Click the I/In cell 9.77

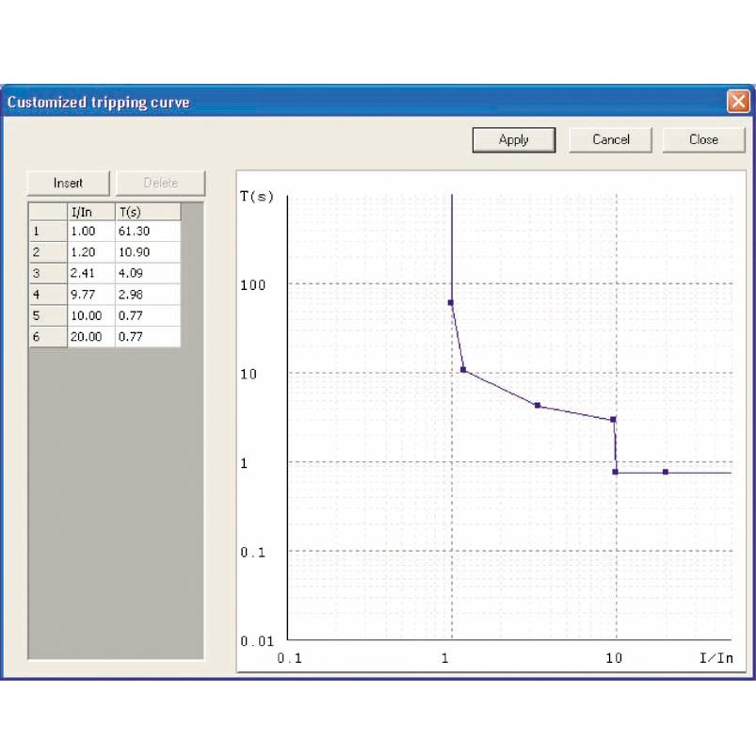coord(91,295)
